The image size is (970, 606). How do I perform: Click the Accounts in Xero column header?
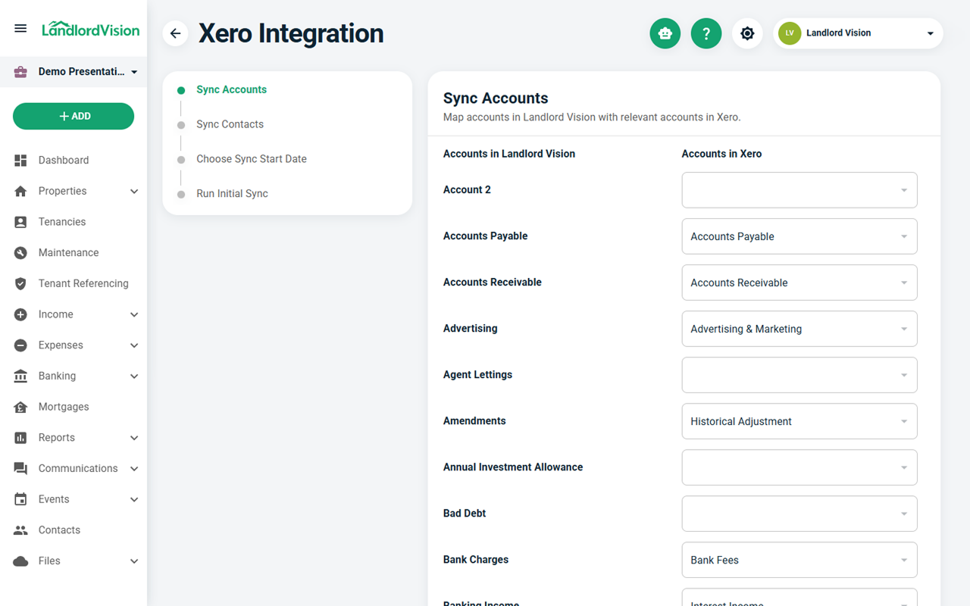click(x=721, y=154)
